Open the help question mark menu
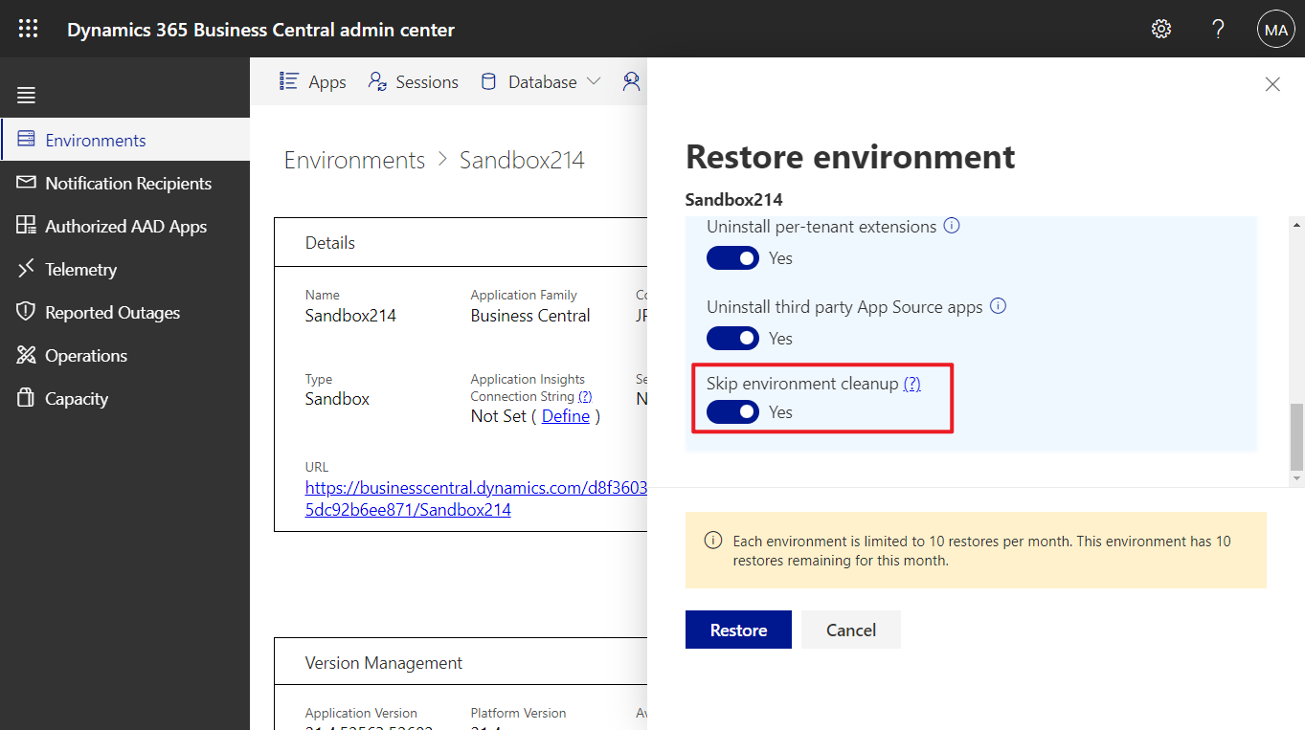Viewport: 1305px width, 730px height. coord(1218,29)
